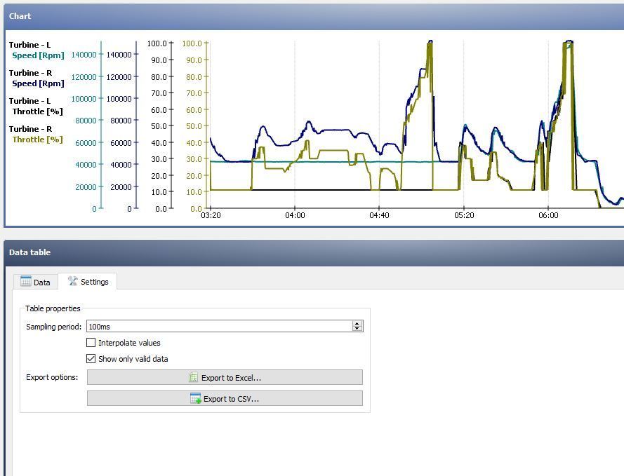Screen dimensions: 624x476
Task: Increase sampling period with up arrow
Action: click(357, 323)
